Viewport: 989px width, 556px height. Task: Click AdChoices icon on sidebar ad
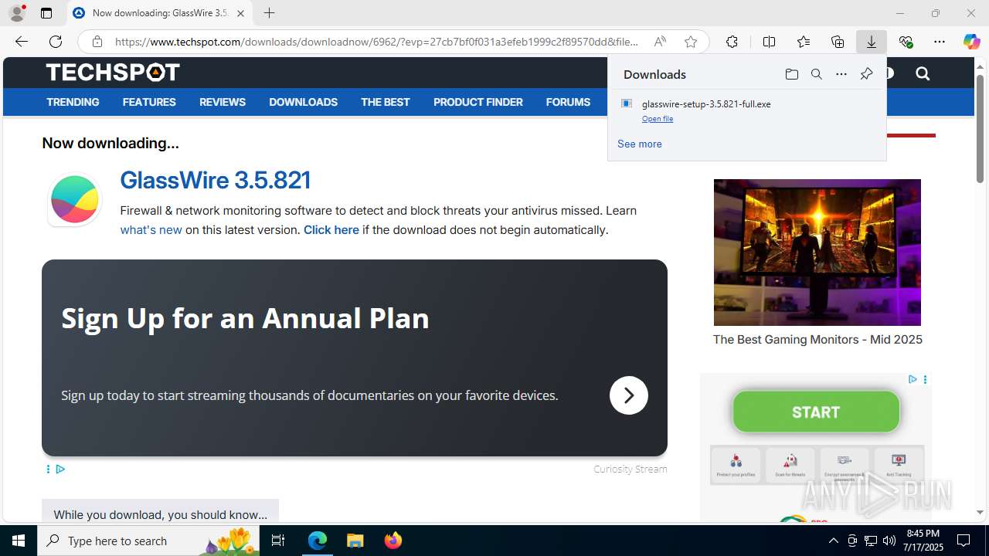913,379
